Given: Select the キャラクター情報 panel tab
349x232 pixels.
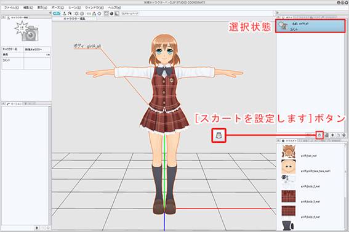Looking at the screenshot, I should [x=17, y=17].
